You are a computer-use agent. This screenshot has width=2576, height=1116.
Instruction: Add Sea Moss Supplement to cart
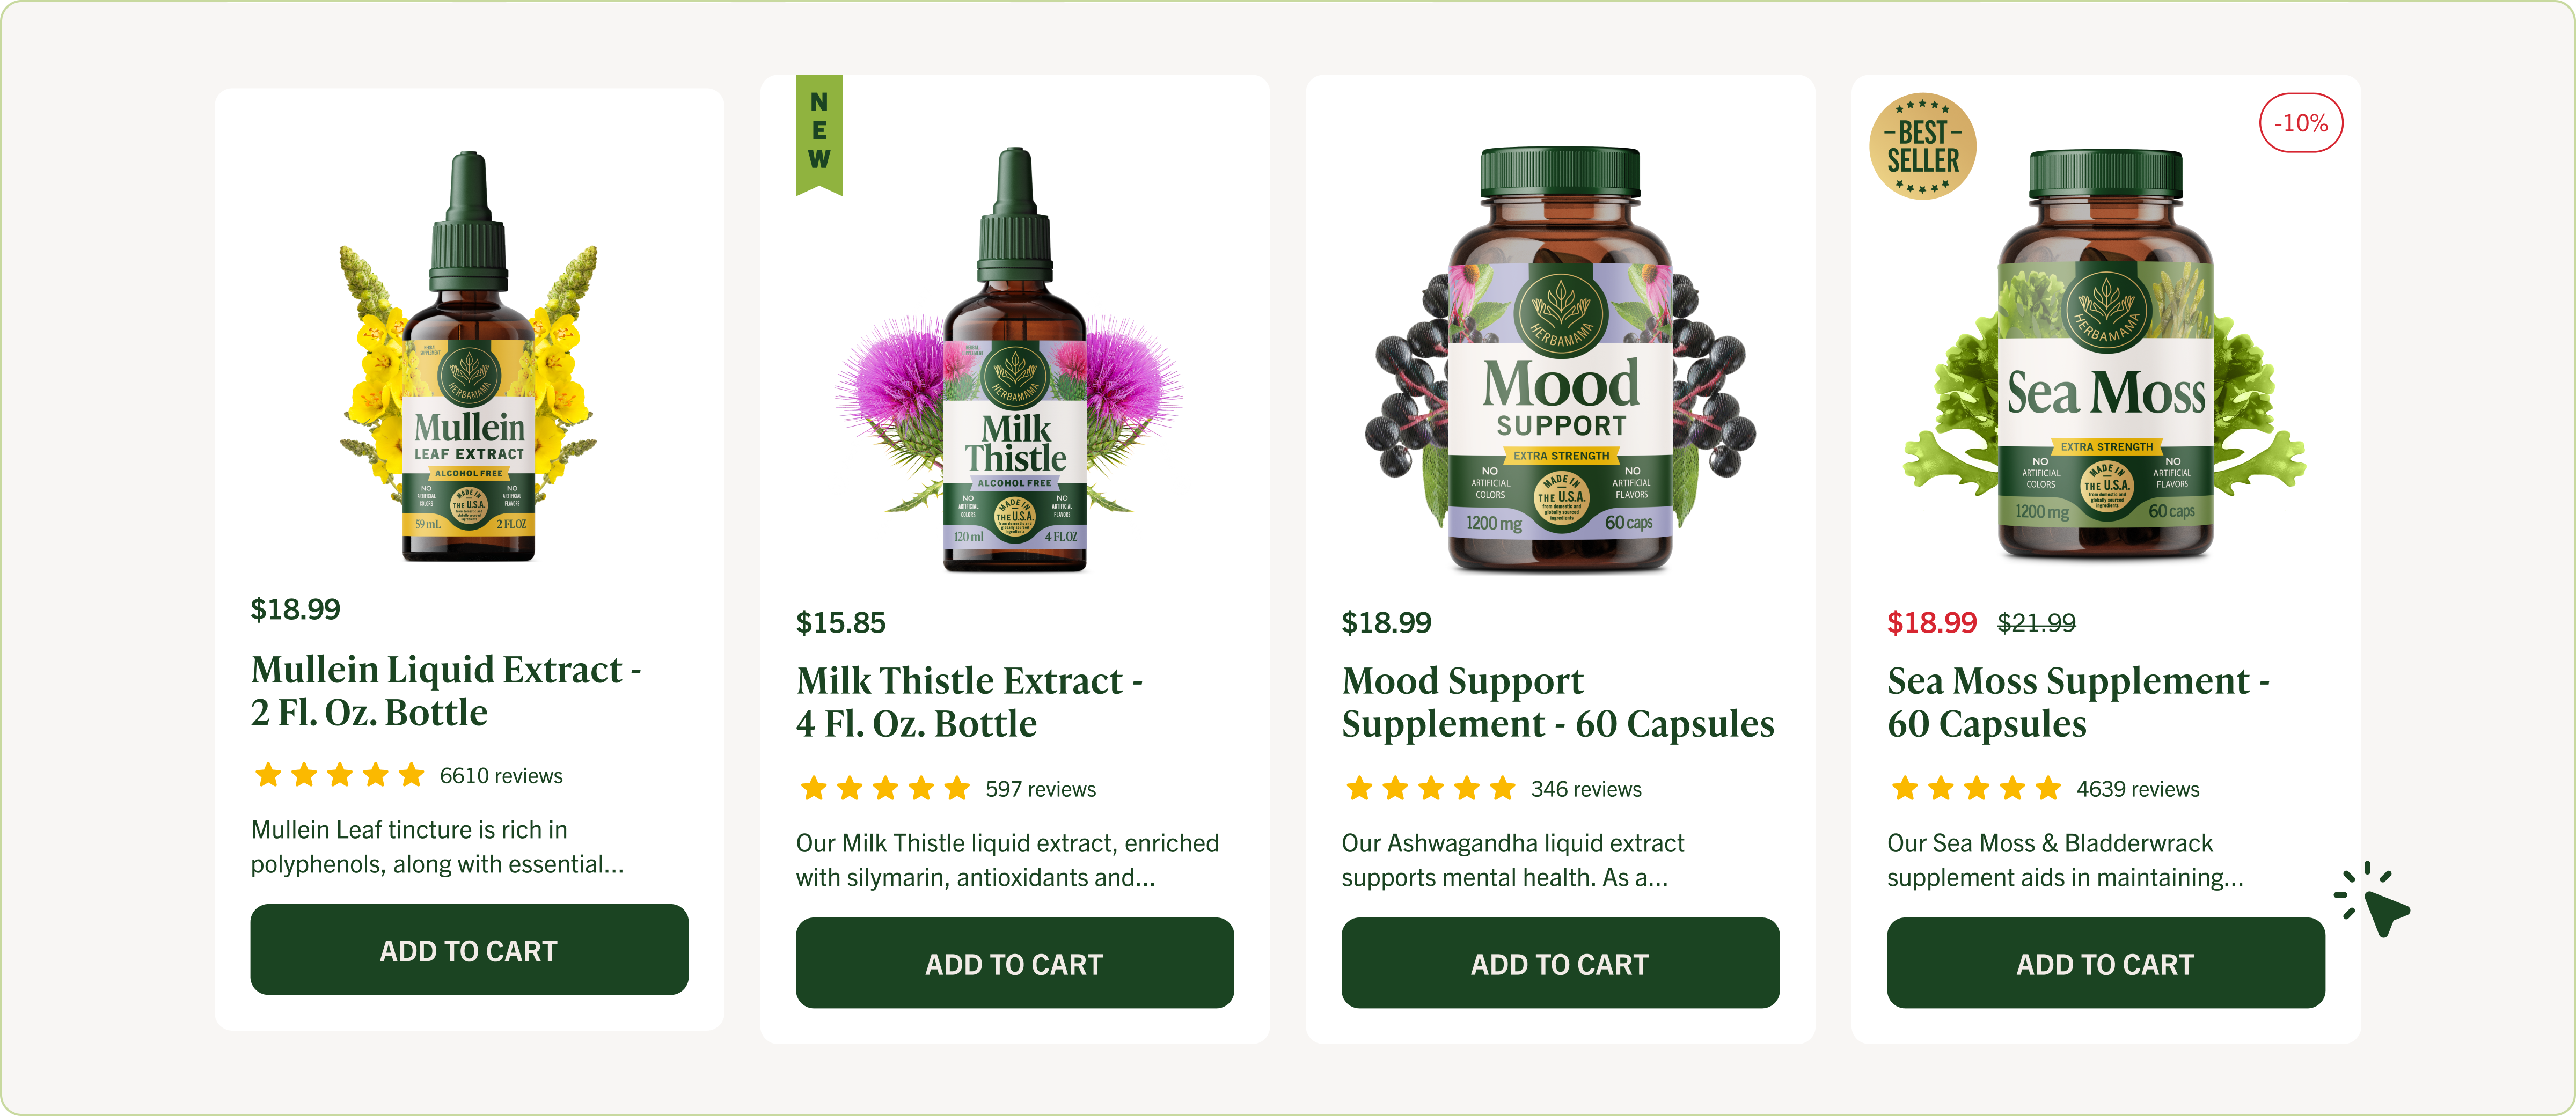(x=2105, y=963)
